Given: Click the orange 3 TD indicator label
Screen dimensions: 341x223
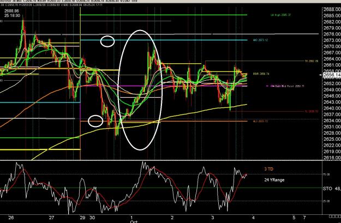Looking at the screenshot, I should pos(269,169).
